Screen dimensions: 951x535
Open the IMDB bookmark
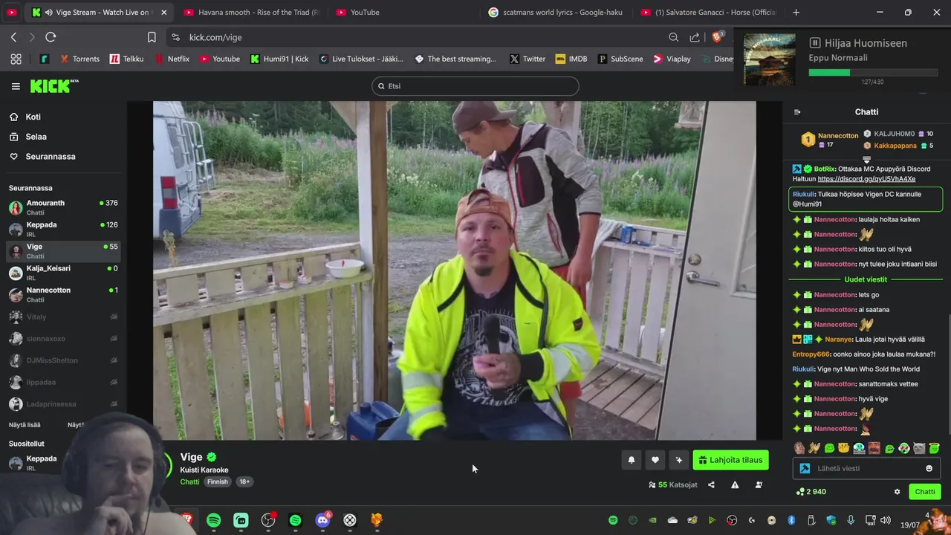[x=571, y=59]
